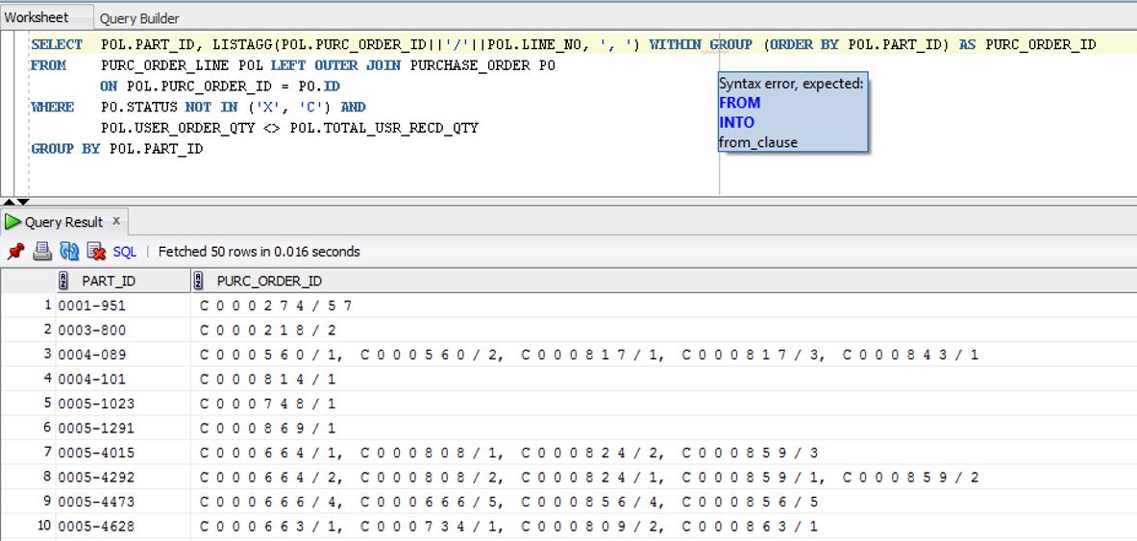Click the WHERE keyword in the editor

pyautogui.click(x=52, y=108)
